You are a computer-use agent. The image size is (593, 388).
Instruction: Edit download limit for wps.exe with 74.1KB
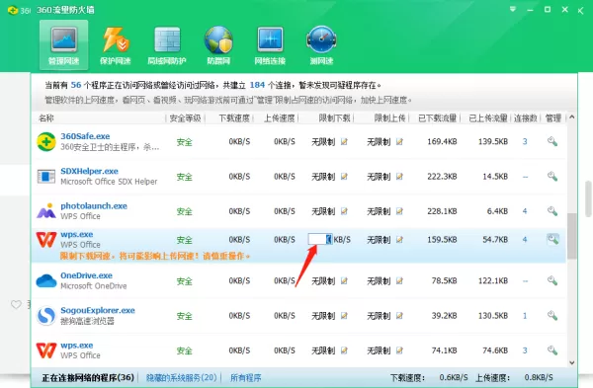click(344, 350)
